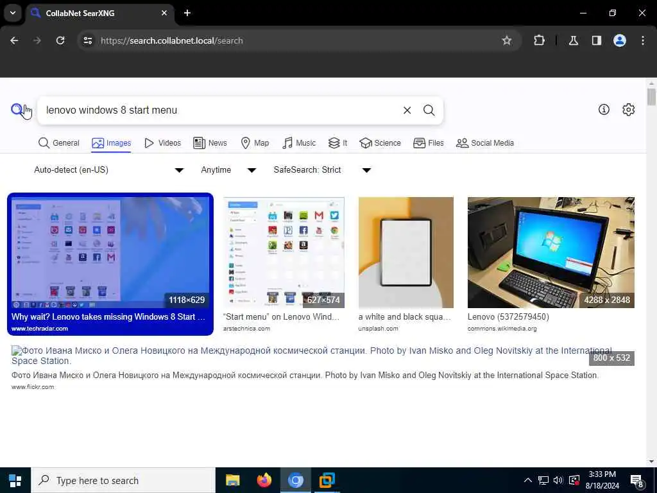Switch to the Files tab
The width and height of the screenshot is (657, 493).
point(428,143)
